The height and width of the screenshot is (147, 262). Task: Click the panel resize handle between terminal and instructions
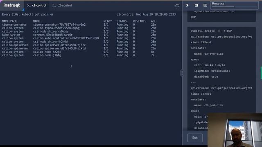pyautogui.click(x=182, y=73)
